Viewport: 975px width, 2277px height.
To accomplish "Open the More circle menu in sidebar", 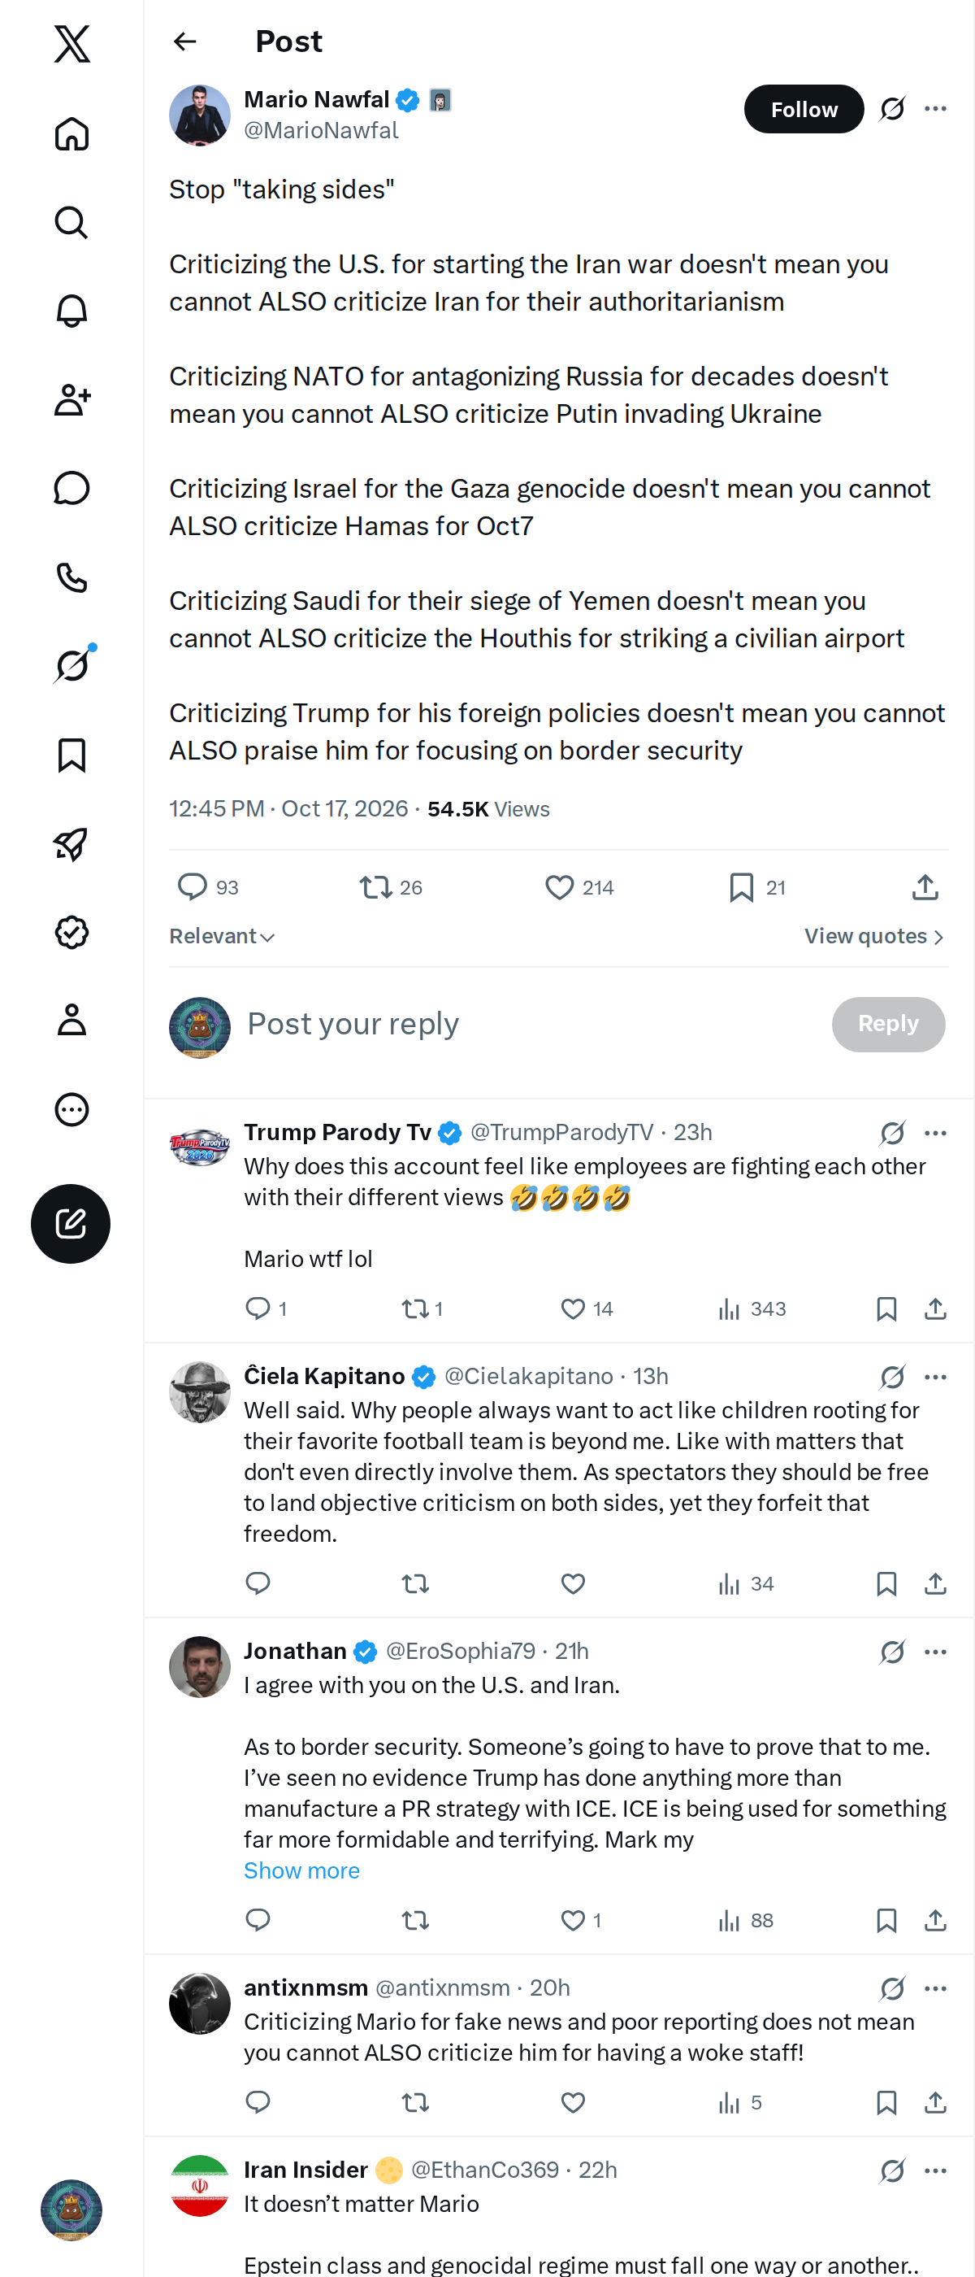I will [71, 1109].
